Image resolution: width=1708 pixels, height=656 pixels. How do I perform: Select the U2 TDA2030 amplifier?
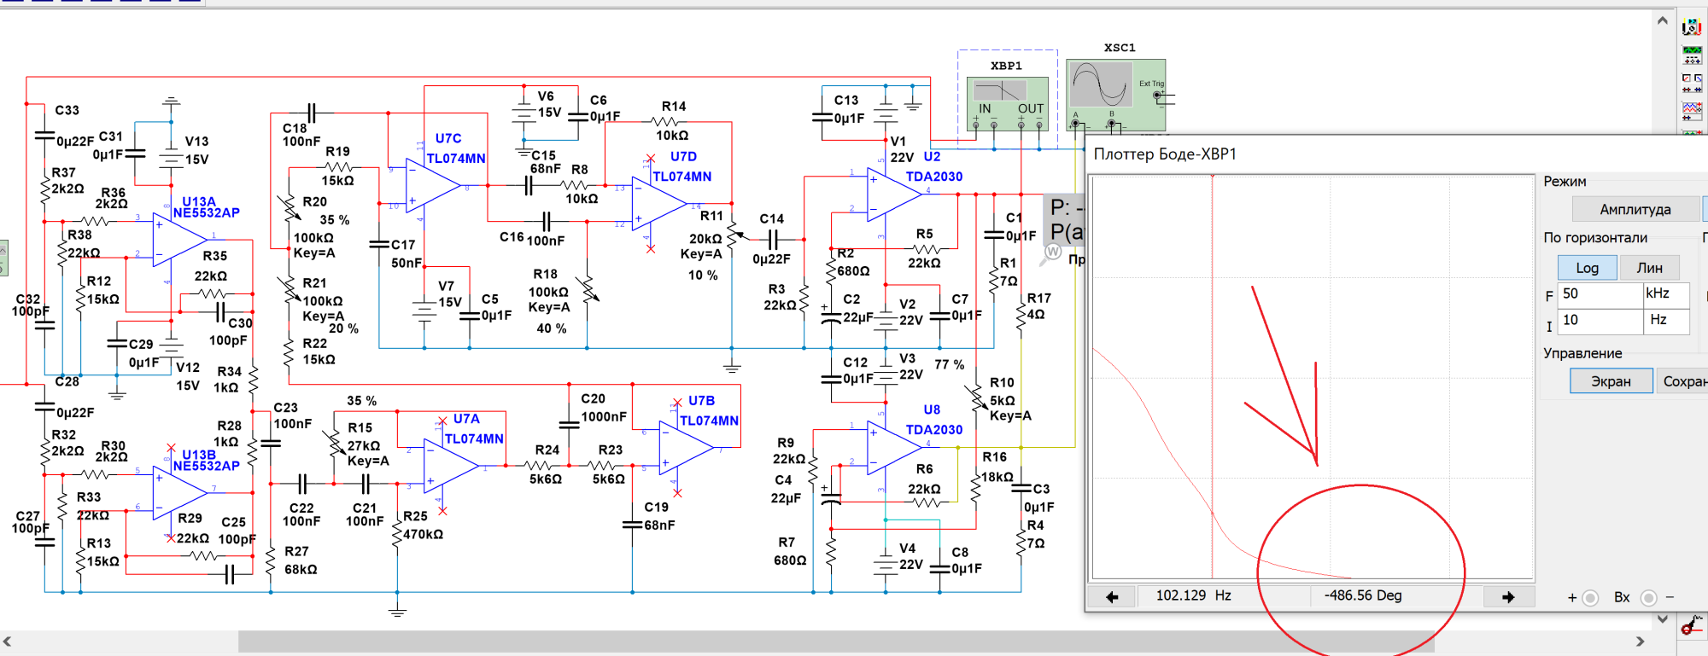coord(894,194)
